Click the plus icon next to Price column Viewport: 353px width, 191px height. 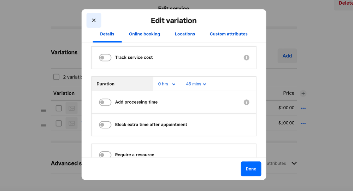tap(303, 94)
